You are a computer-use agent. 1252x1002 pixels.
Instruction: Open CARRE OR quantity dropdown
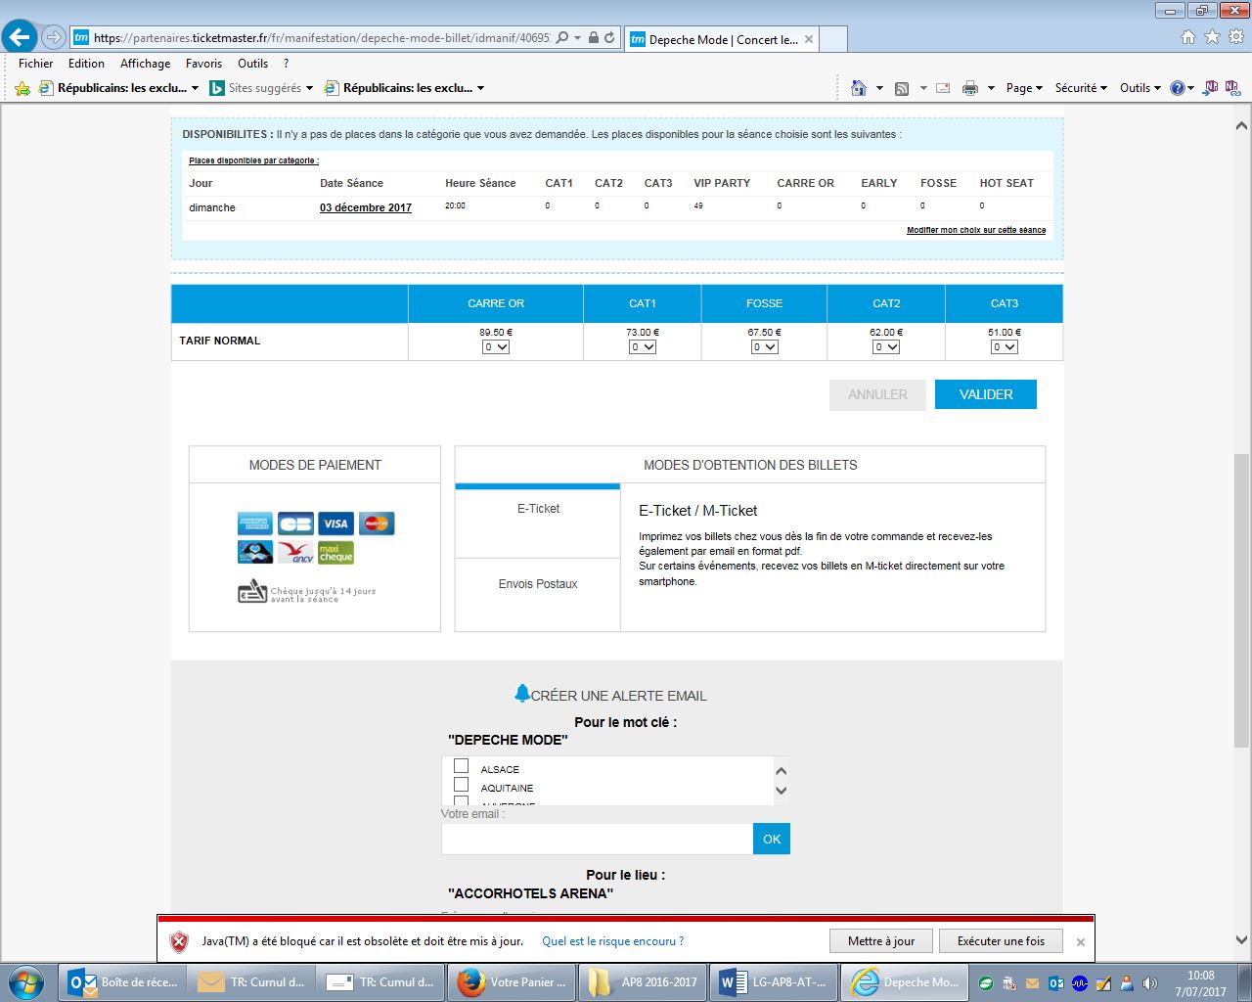(x=496, y=347)
